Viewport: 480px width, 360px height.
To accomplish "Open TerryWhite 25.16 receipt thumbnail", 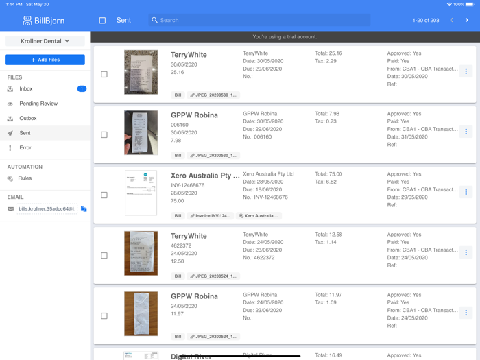I will coord(141,72).
